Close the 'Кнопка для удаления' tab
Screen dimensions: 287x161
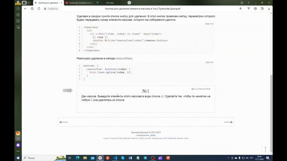pyautogui.click(x=61, y=3)
